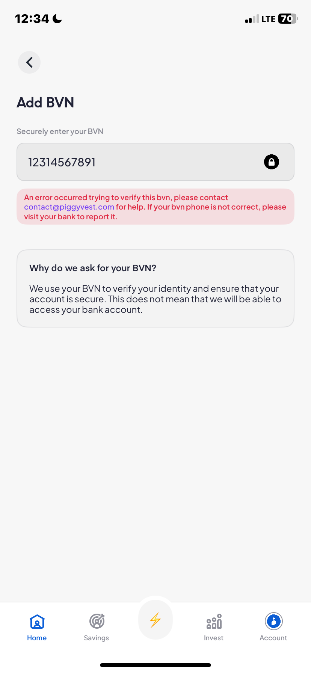
Task: Tap the back chevron button
Action: coord(29,62)
